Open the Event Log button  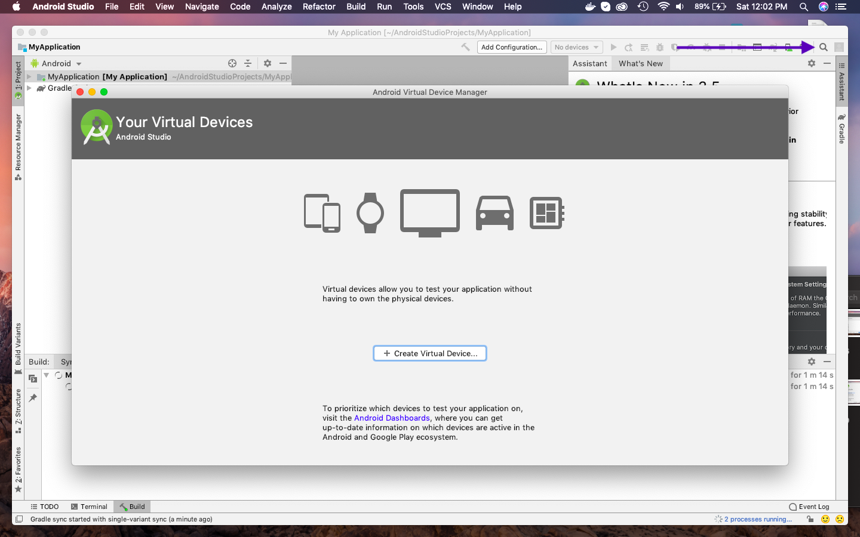pos(809,507)
